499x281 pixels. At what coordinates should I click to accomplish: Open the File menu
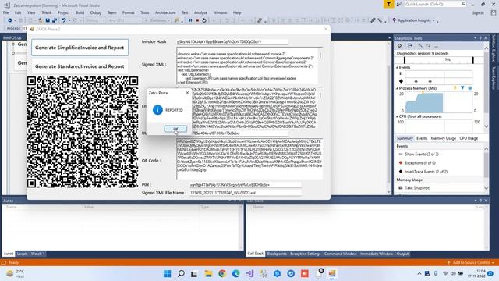click(6, 12)
